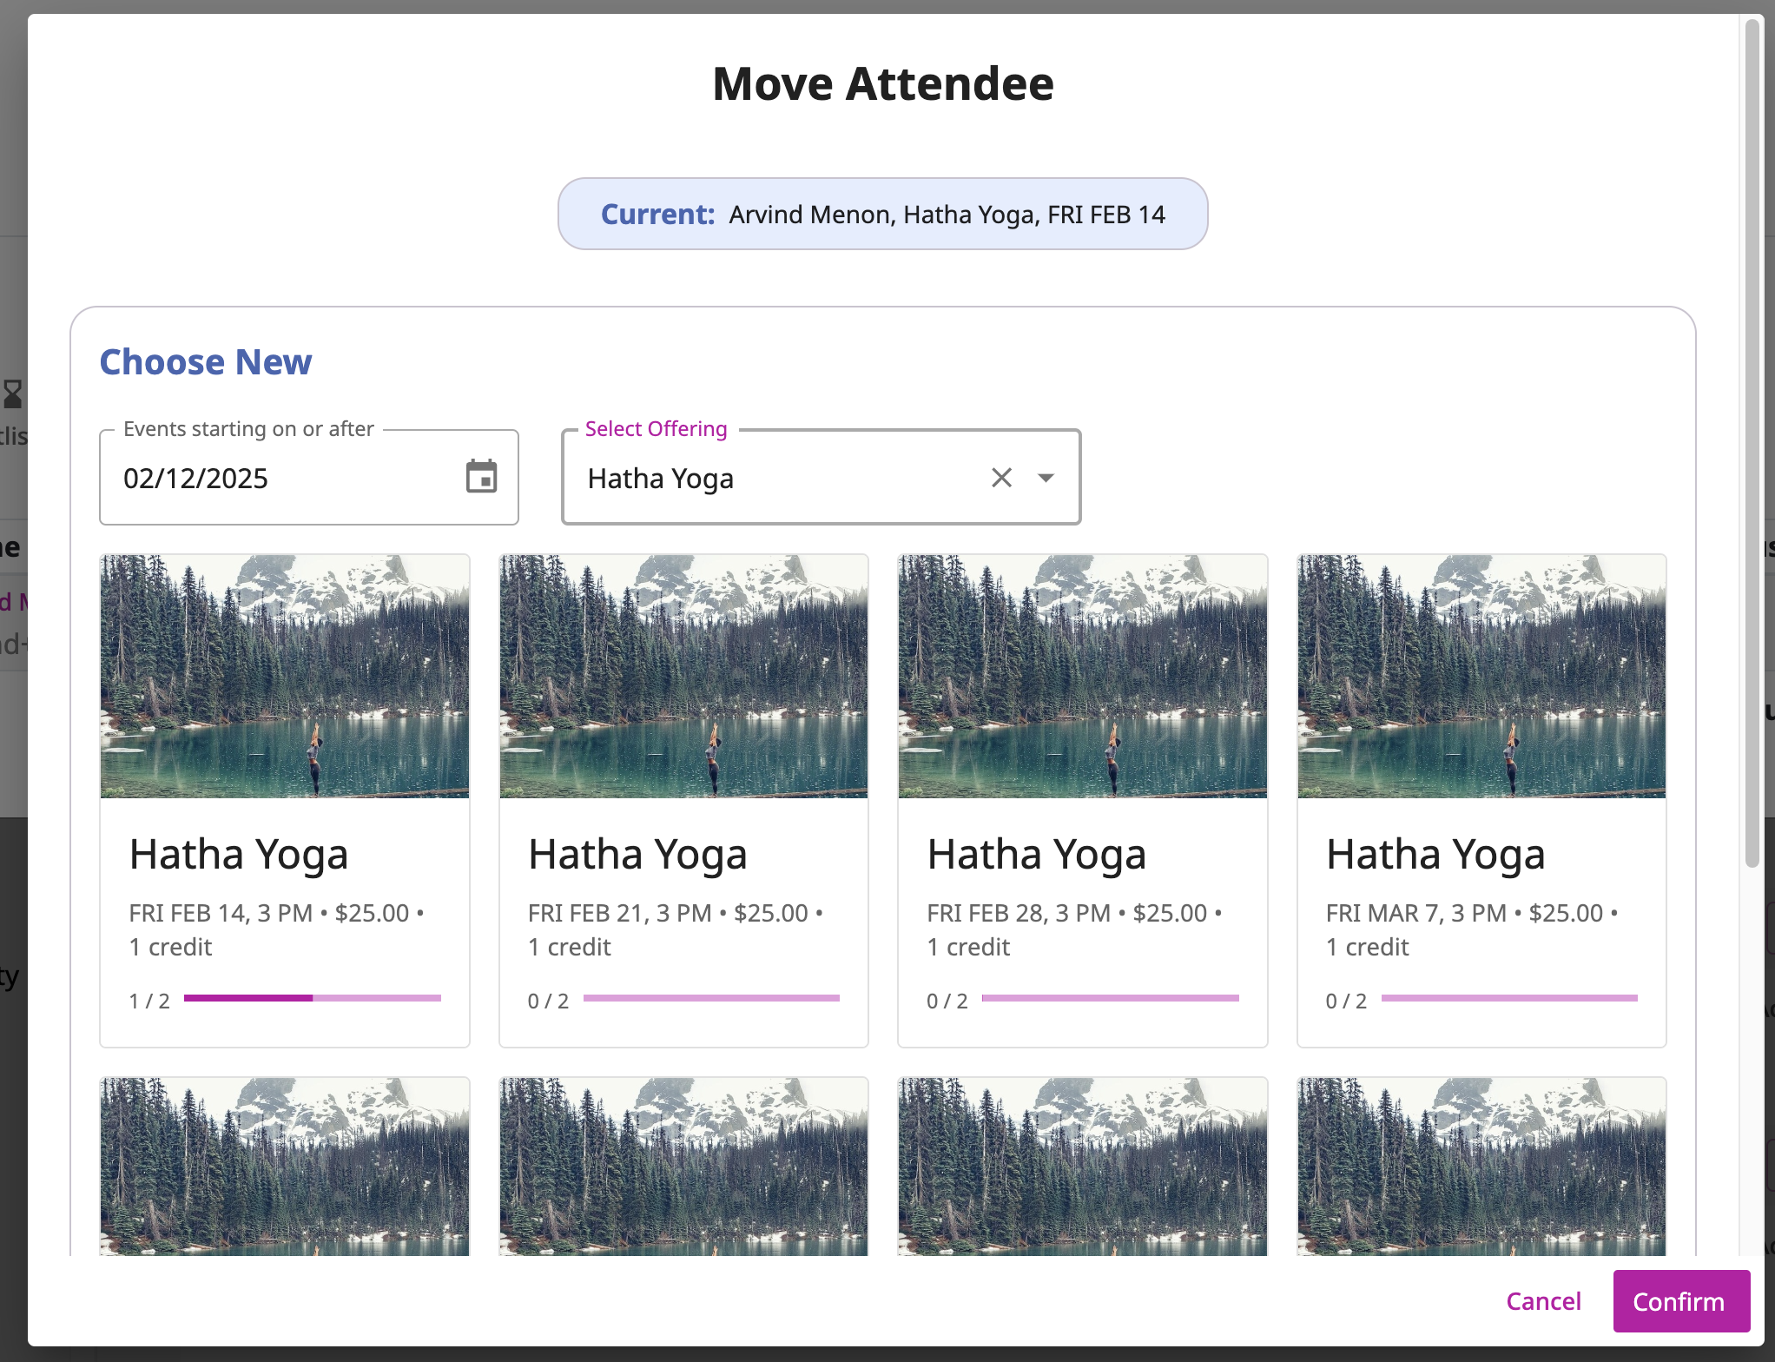Click the Events starting on or after date field

coord(308,477)
